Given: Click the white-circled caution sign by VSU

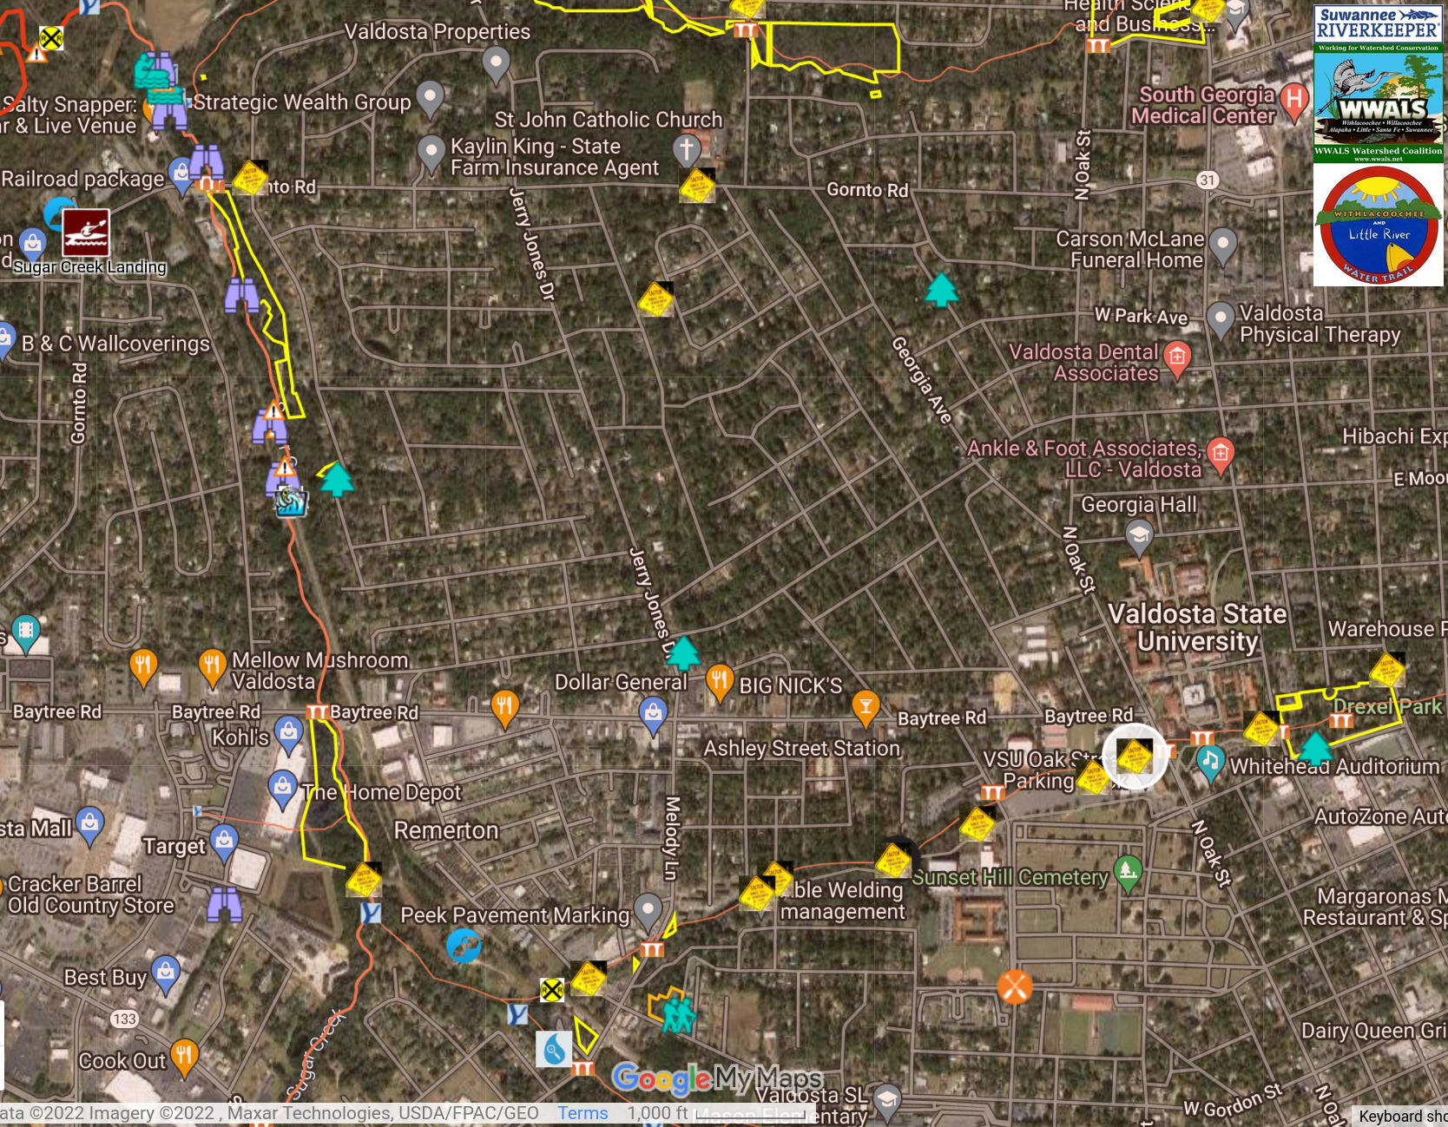Looking at the screenshot, I should pyautogui.click(x=1134, y=757).
